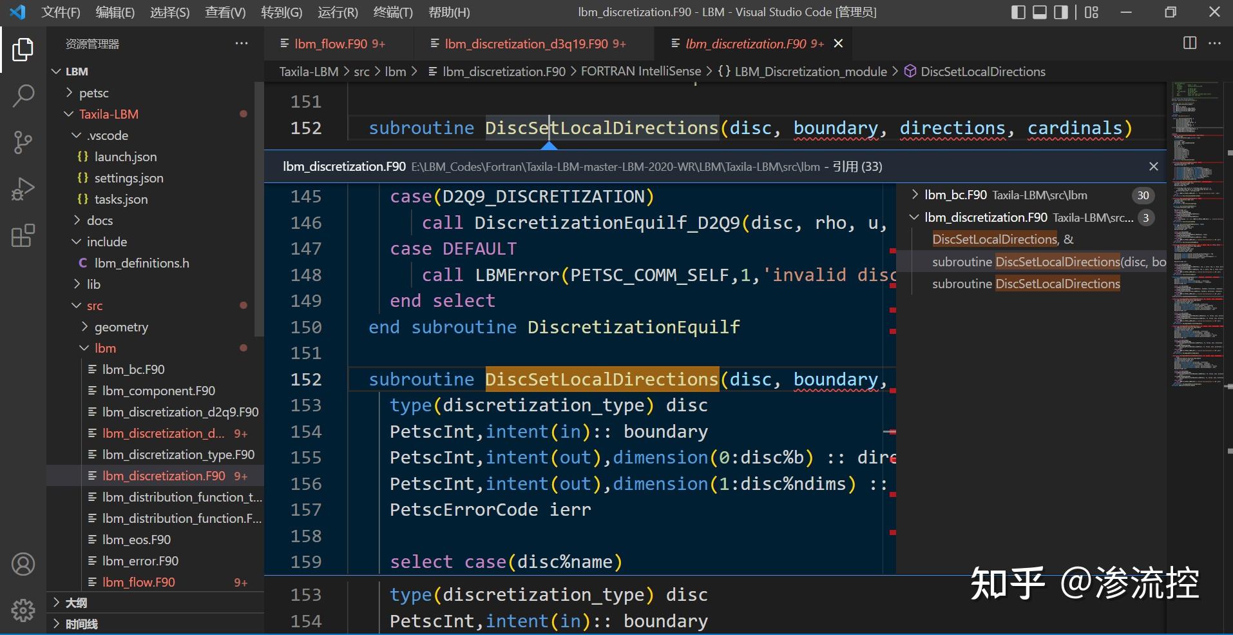Open the Search view icon

[x=23, y=96]
